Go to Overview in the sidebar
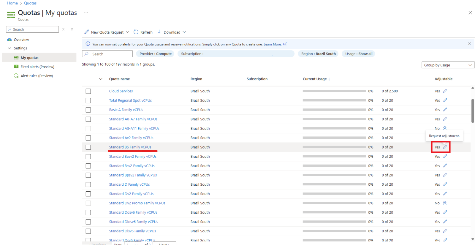This screenshot has height=246, width=475. pyautogui.click(x=21, y=40)
